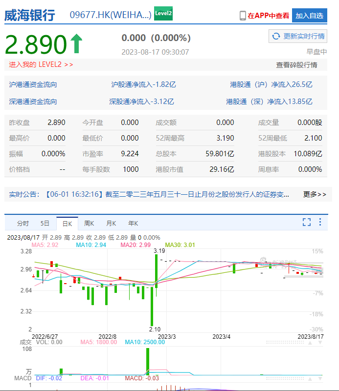Click MA10: 2.94 legend label
The image size is (339, 391).
pyautogui.click(x=91, y=245)
